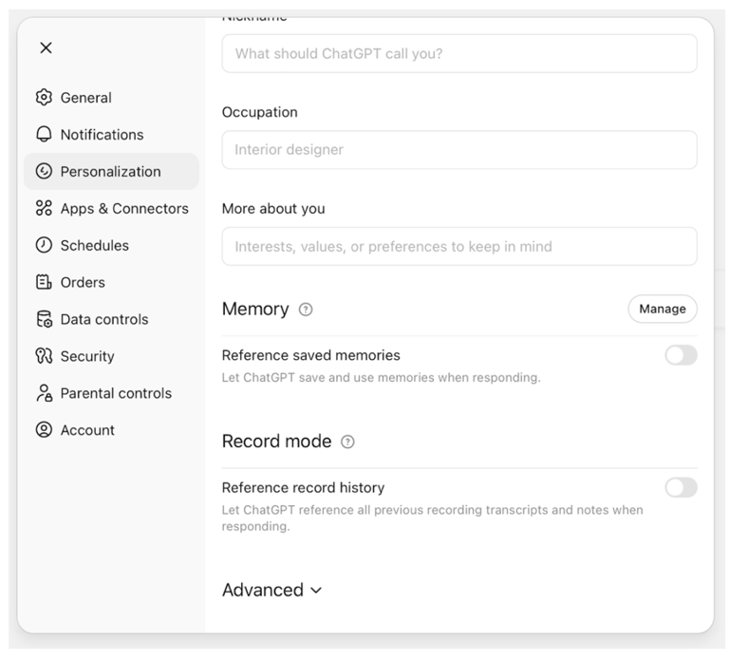The image size is (729, 659).
Task: Switch to the Orders tab
Action: click(x=112, y=282)
